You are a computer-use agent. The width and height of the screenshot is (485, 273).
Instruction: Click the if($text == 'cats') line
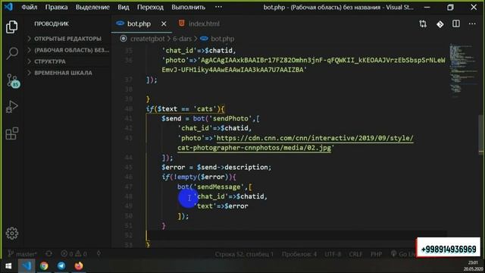185,109
